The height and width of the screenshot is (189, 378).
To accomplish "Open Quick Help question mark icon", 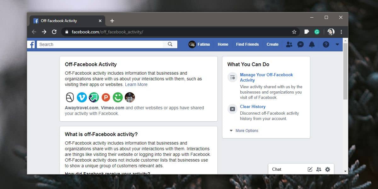I will click(x=326, y=44).
